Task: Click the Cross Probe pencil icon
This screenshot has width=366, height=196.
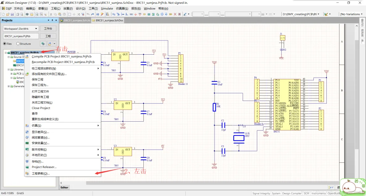Action: [102, 14]
